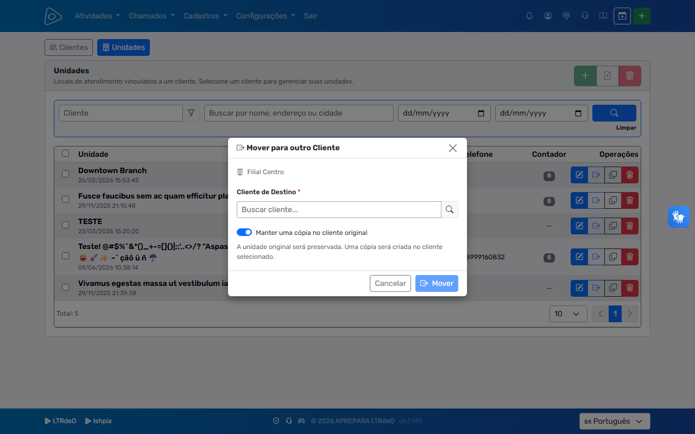695x434 pixels.
Task: Click the next page arrow
Action: [630, 314]
